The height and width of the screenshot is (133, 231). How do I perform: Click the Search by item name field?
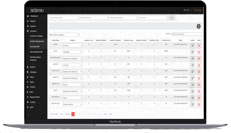pos(187,34)
